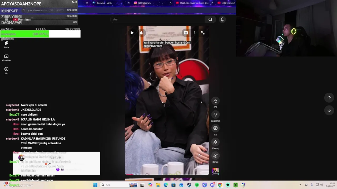The height and width of the screenshot is (189, 337).
Task: Go to previous Short with up arrow
Action: pos(329,98)
